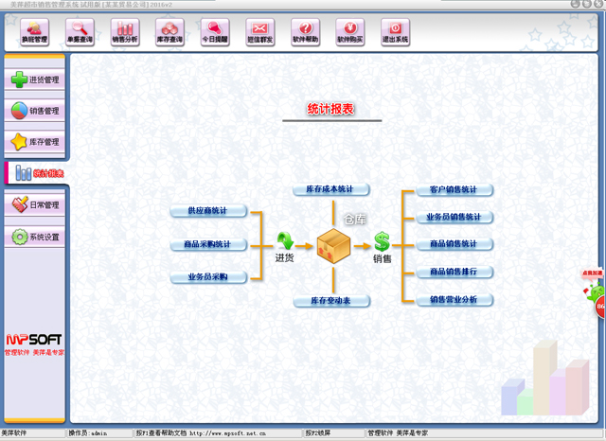Image resolution: width=606 pixels, height=441 pixels.
Task: Click the 库存查询 inventory query icon
Action: point(169,33)
